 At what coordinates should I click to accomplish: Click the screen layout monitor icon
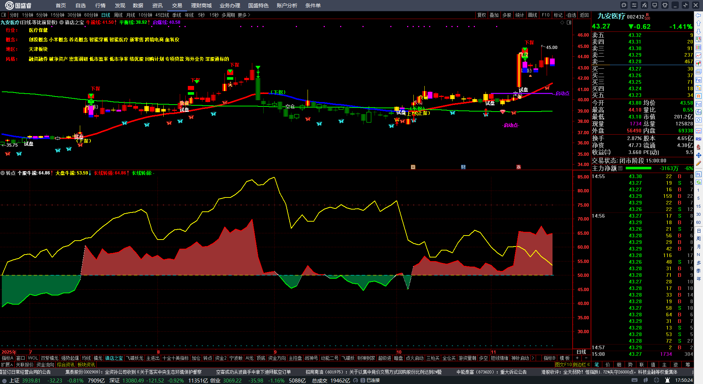tap(655, 5)
